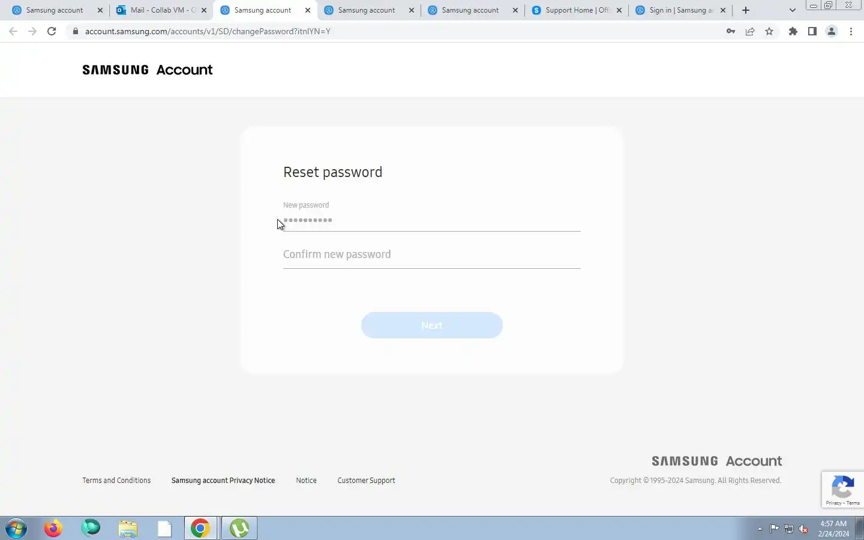Open the Chrome side panel icon
Viewport: 864px width, 540px height.
coord(812,31)
